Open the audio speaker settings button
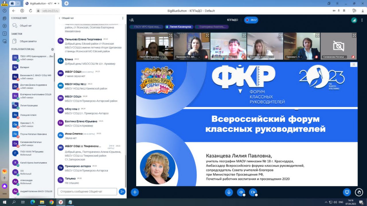Viewport: 367px width, 206px height. coord(241,192)
